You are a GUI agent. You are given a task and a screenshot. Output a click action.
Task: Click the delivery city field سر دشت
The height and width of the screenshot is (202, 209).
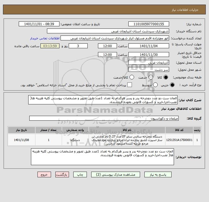149,69
